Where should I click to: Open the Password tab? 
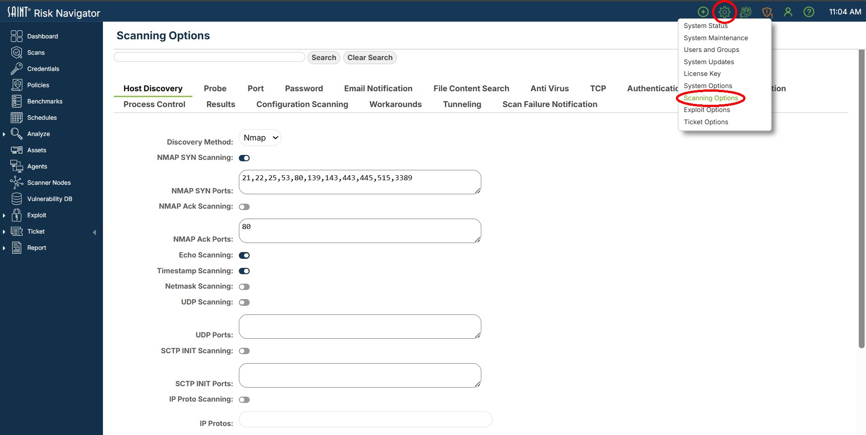tap(304, 89)
